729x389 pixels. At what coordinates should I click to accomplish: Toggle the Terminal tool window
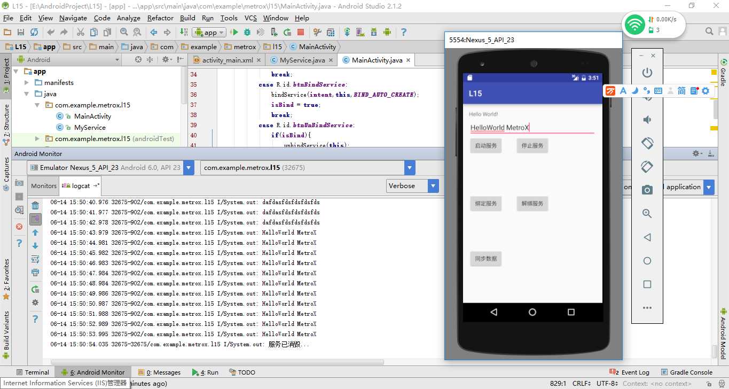pos(32,372)
